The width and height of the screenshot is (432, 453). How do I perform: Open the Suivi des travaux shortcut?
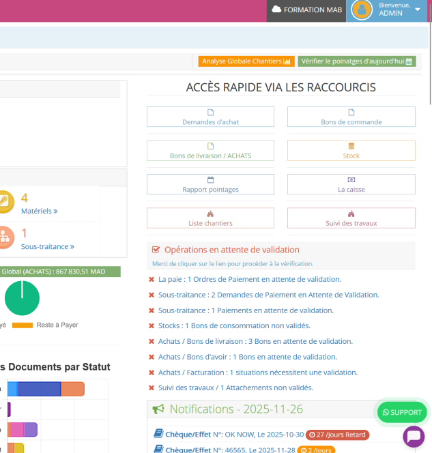click(x=351, y=218)
